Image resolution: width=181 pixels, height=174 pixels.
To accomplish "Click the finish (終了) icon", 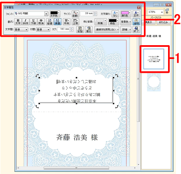I will 136,29.
